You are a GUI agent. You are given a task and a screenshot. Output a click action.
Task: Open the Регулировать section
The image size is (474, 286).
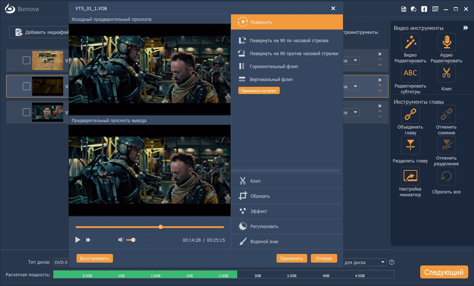click(287, 227)
